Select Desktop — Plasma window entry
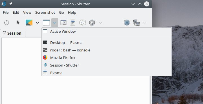Screen dimensions: 203x104 [107, 42]
